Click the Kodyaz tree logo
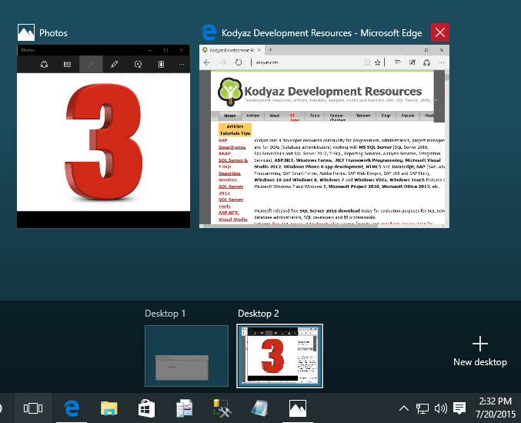Image resolution: width=521 pixels, height=423 pixels. tap(230, 92)
